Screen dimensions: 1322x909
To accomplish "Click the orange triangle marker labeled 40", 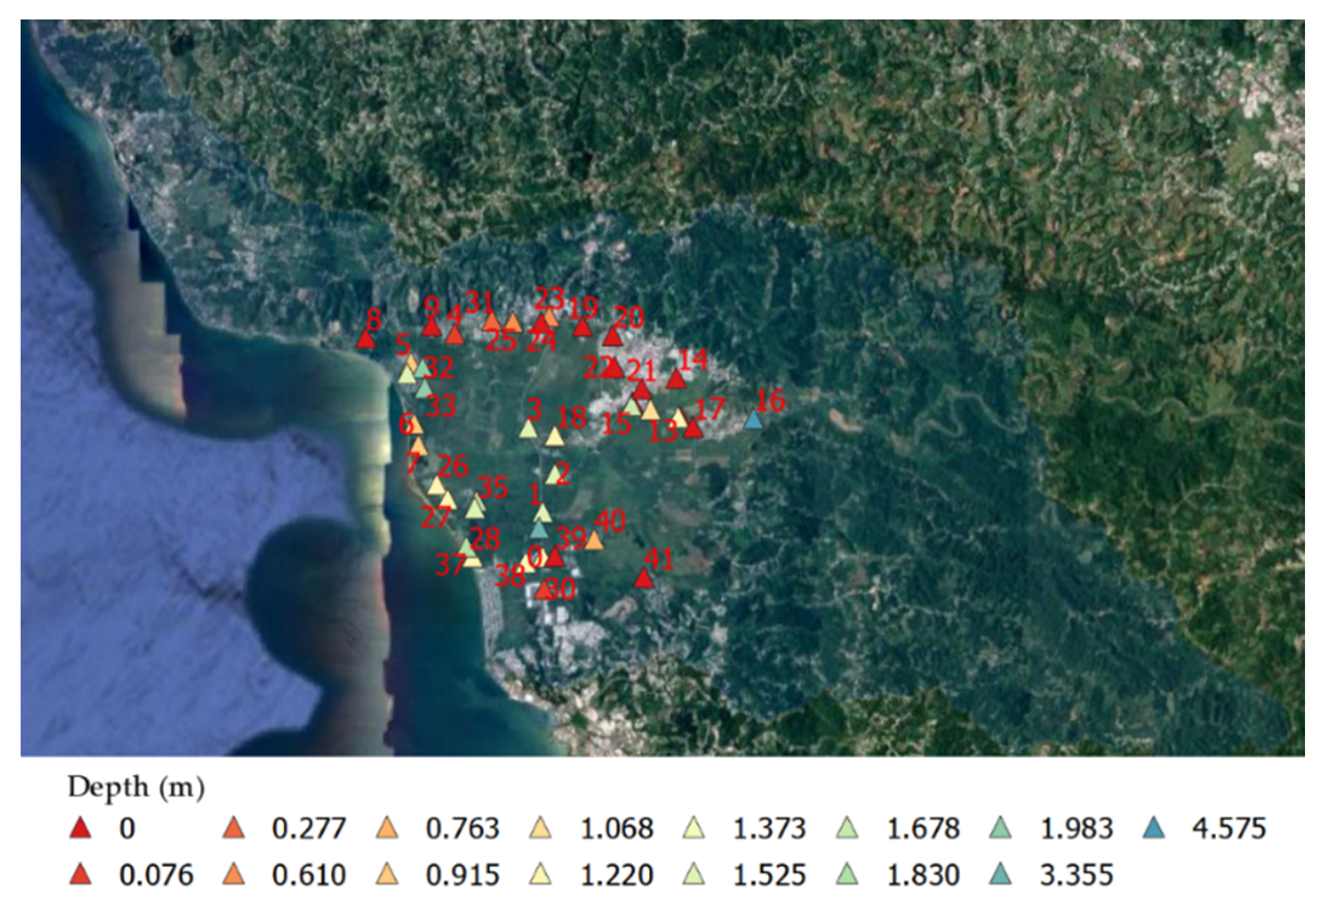I will (594, 541).
